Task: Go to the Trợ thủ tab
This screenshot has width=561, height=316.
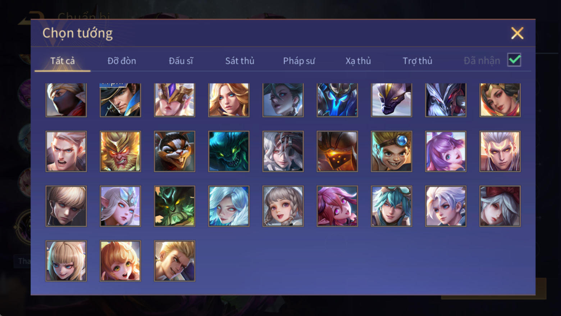Action: coord(417,61)
